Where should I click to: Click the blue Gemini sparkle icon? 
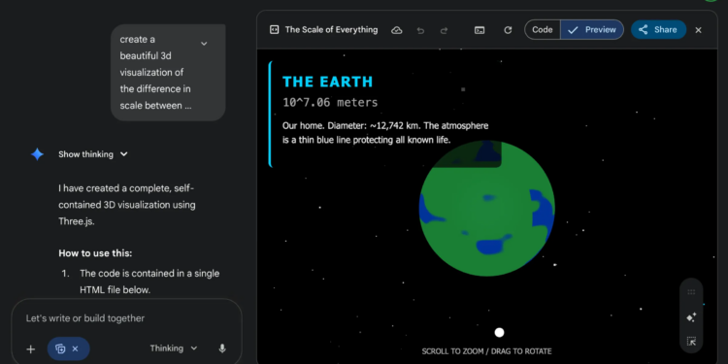pyautogui.click(x=37, y=154)
